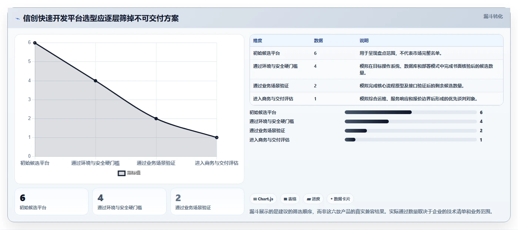This screenshot has width=518, height=230.
Task: Click table cell 通过业务场景验证
Action: pos(271,86)
